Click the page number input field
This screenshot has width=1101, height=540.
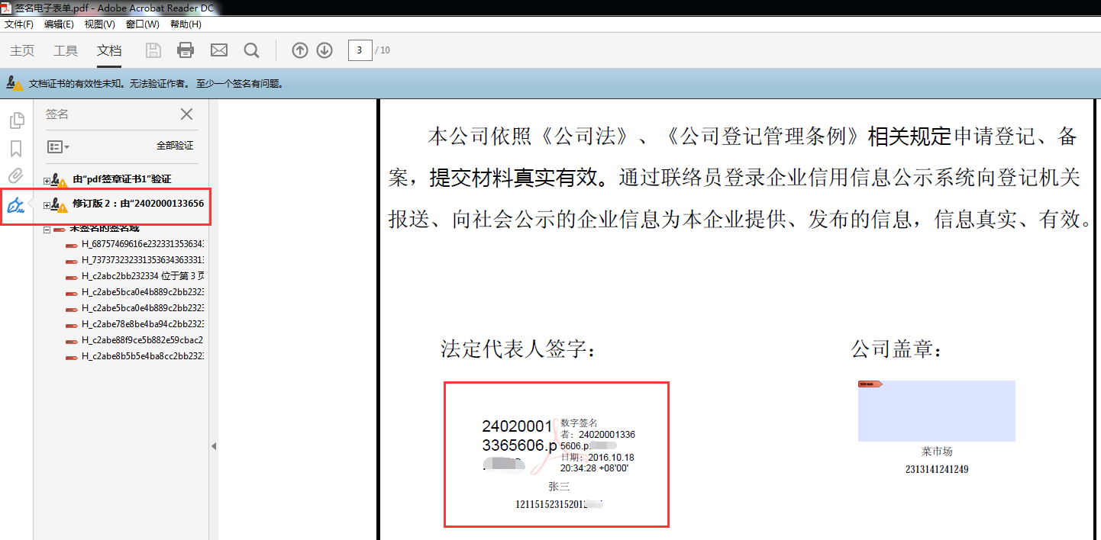360,50
